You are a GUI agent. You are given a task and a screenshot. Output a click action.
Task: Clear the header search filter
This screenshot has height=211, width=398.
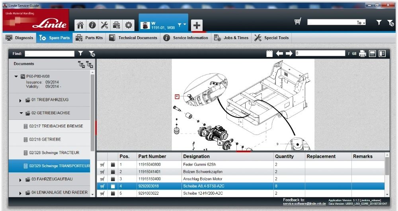point(390,23)
